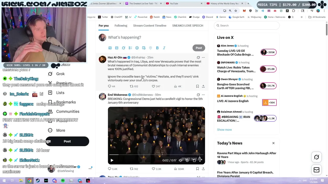The width and height of the screenshot is (328, 184).
Task: Click Show more under Live on X
Action: pos(224,130)
